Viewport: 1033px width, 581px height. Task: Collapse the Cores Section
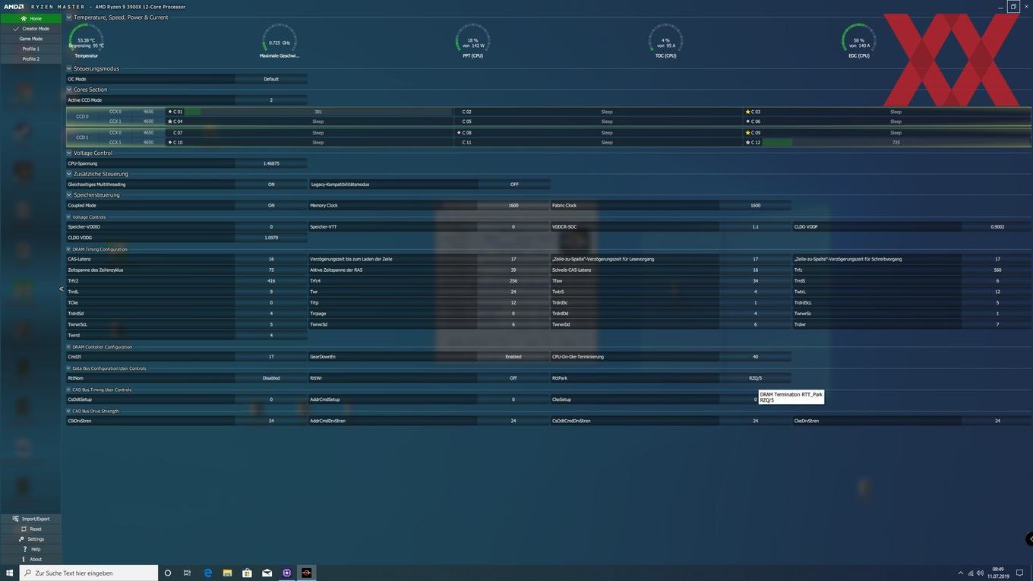click(69, 90)
